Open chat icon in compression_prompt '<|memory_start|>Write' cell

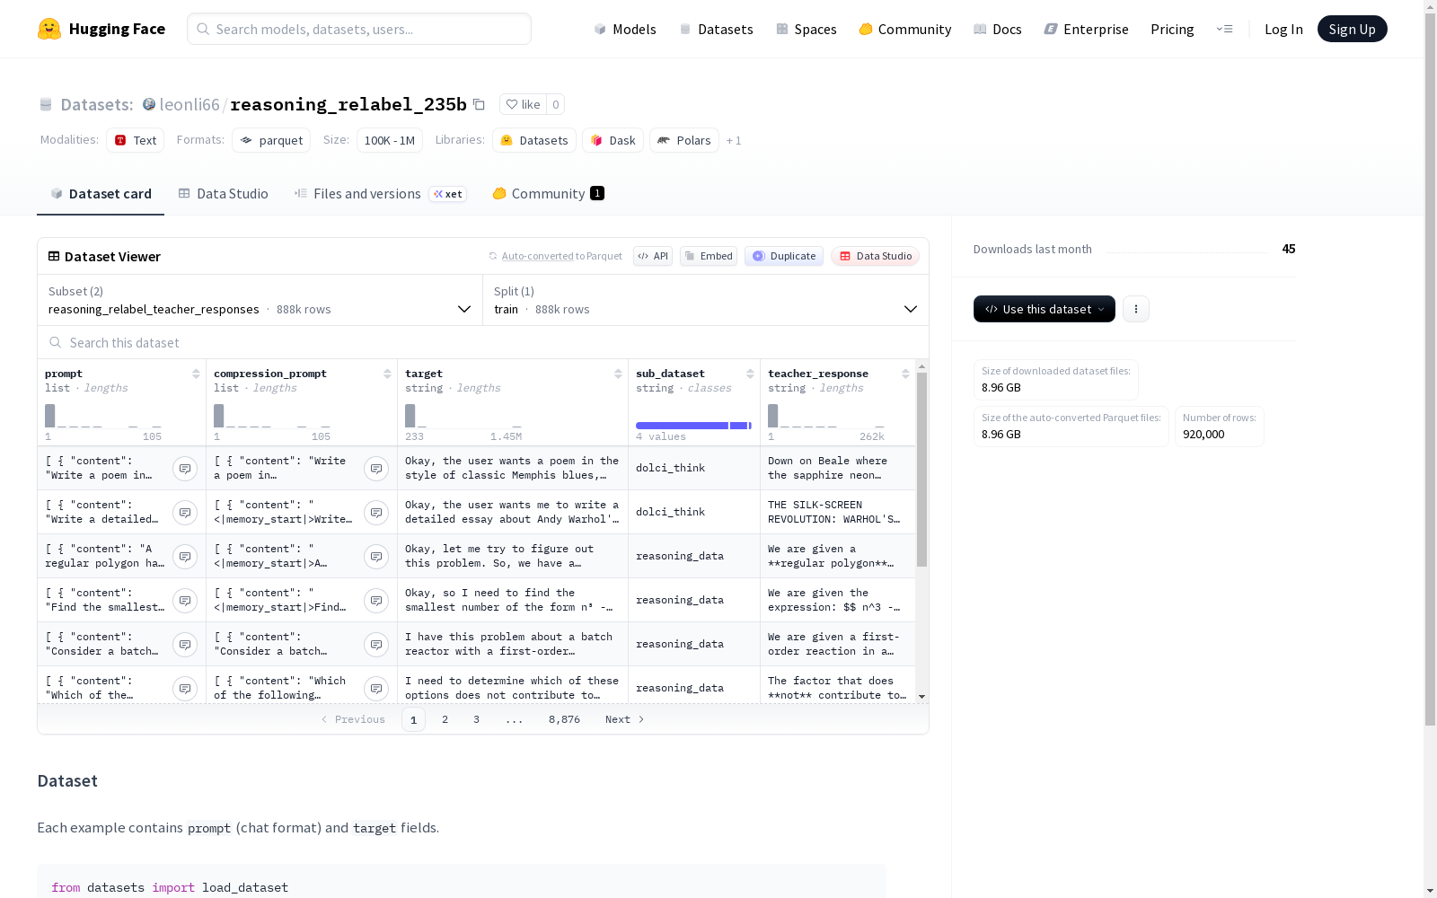[376, 513]
